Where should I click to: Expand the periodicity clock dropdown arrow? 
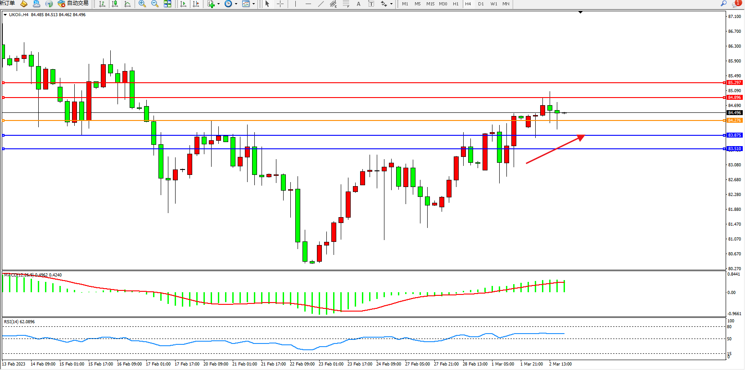pos(236,4)
